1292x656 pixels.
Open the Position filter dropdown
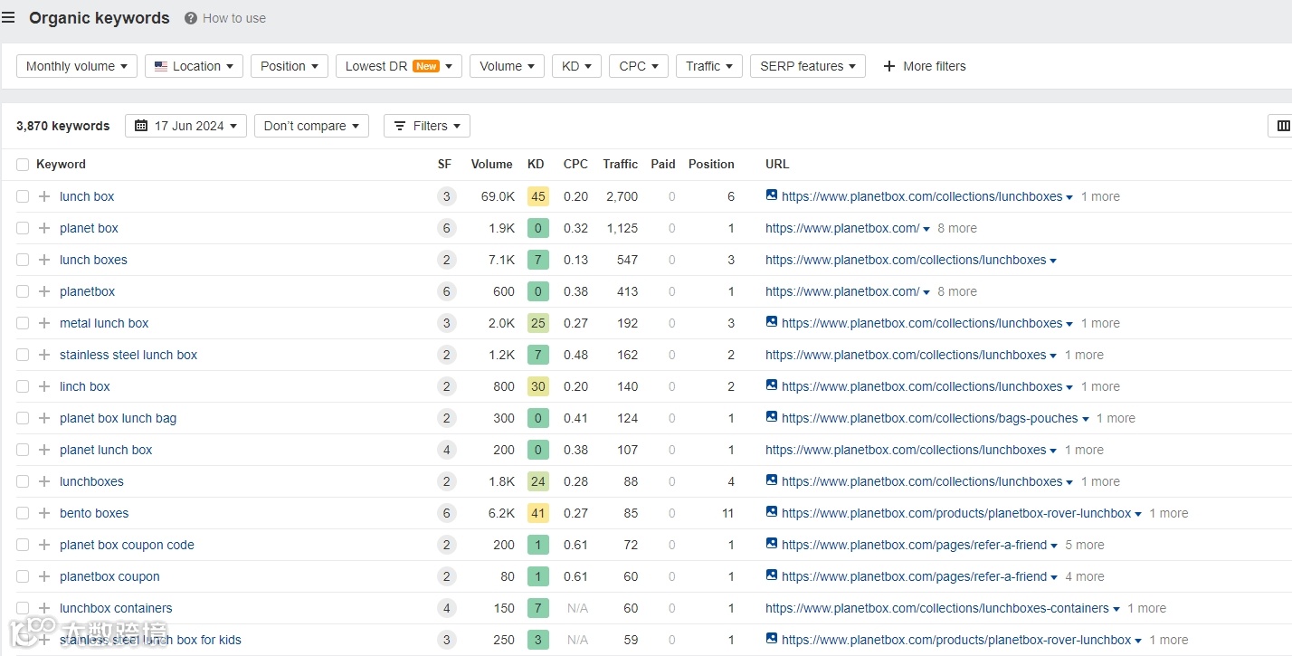coord(290,66)
